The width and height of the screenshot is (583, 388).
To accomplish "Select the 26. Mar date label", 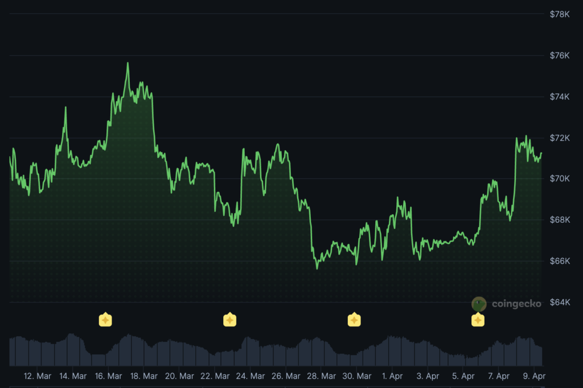I will [285, 376].
